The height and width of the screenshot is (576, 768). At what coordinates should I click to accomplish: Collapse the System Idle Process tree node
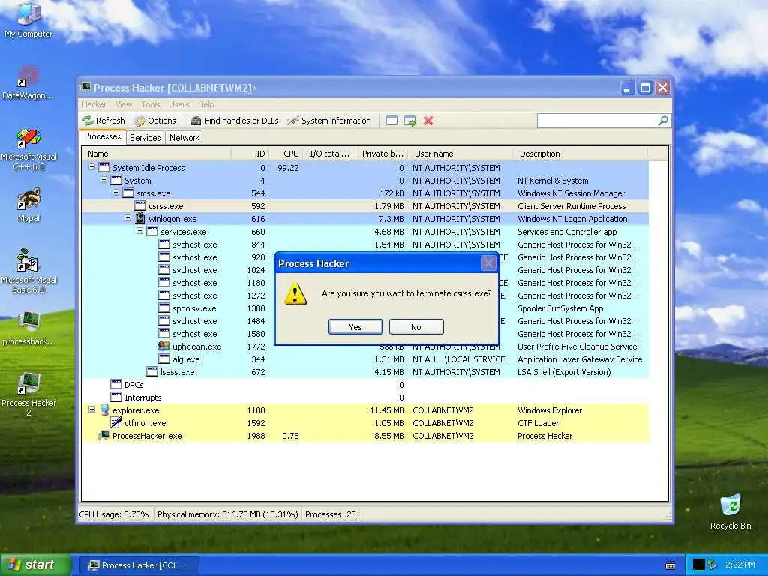tap(91, 167)
